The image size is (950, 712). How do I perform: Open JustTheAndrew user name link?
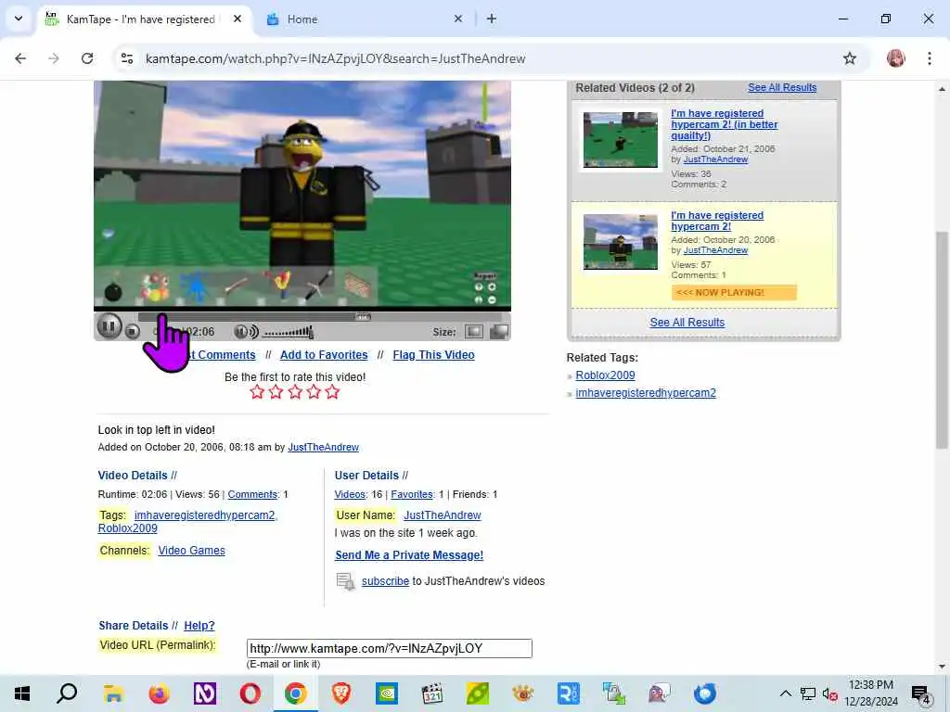[443, 515]
